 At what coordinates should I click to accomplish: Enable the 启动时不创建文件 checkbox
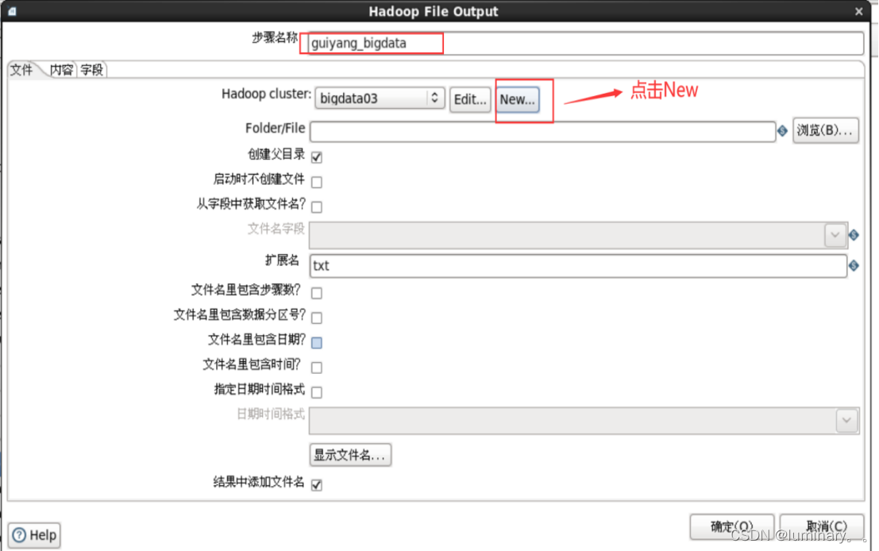coord(316,182)
